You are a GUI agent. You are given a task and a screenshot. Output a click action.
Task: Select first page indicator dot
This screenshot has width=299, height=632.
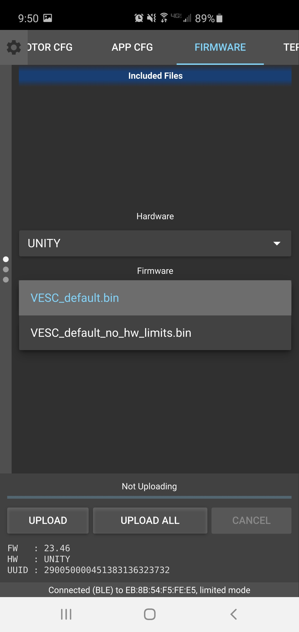pyautogui.click(x=6, y=259)
